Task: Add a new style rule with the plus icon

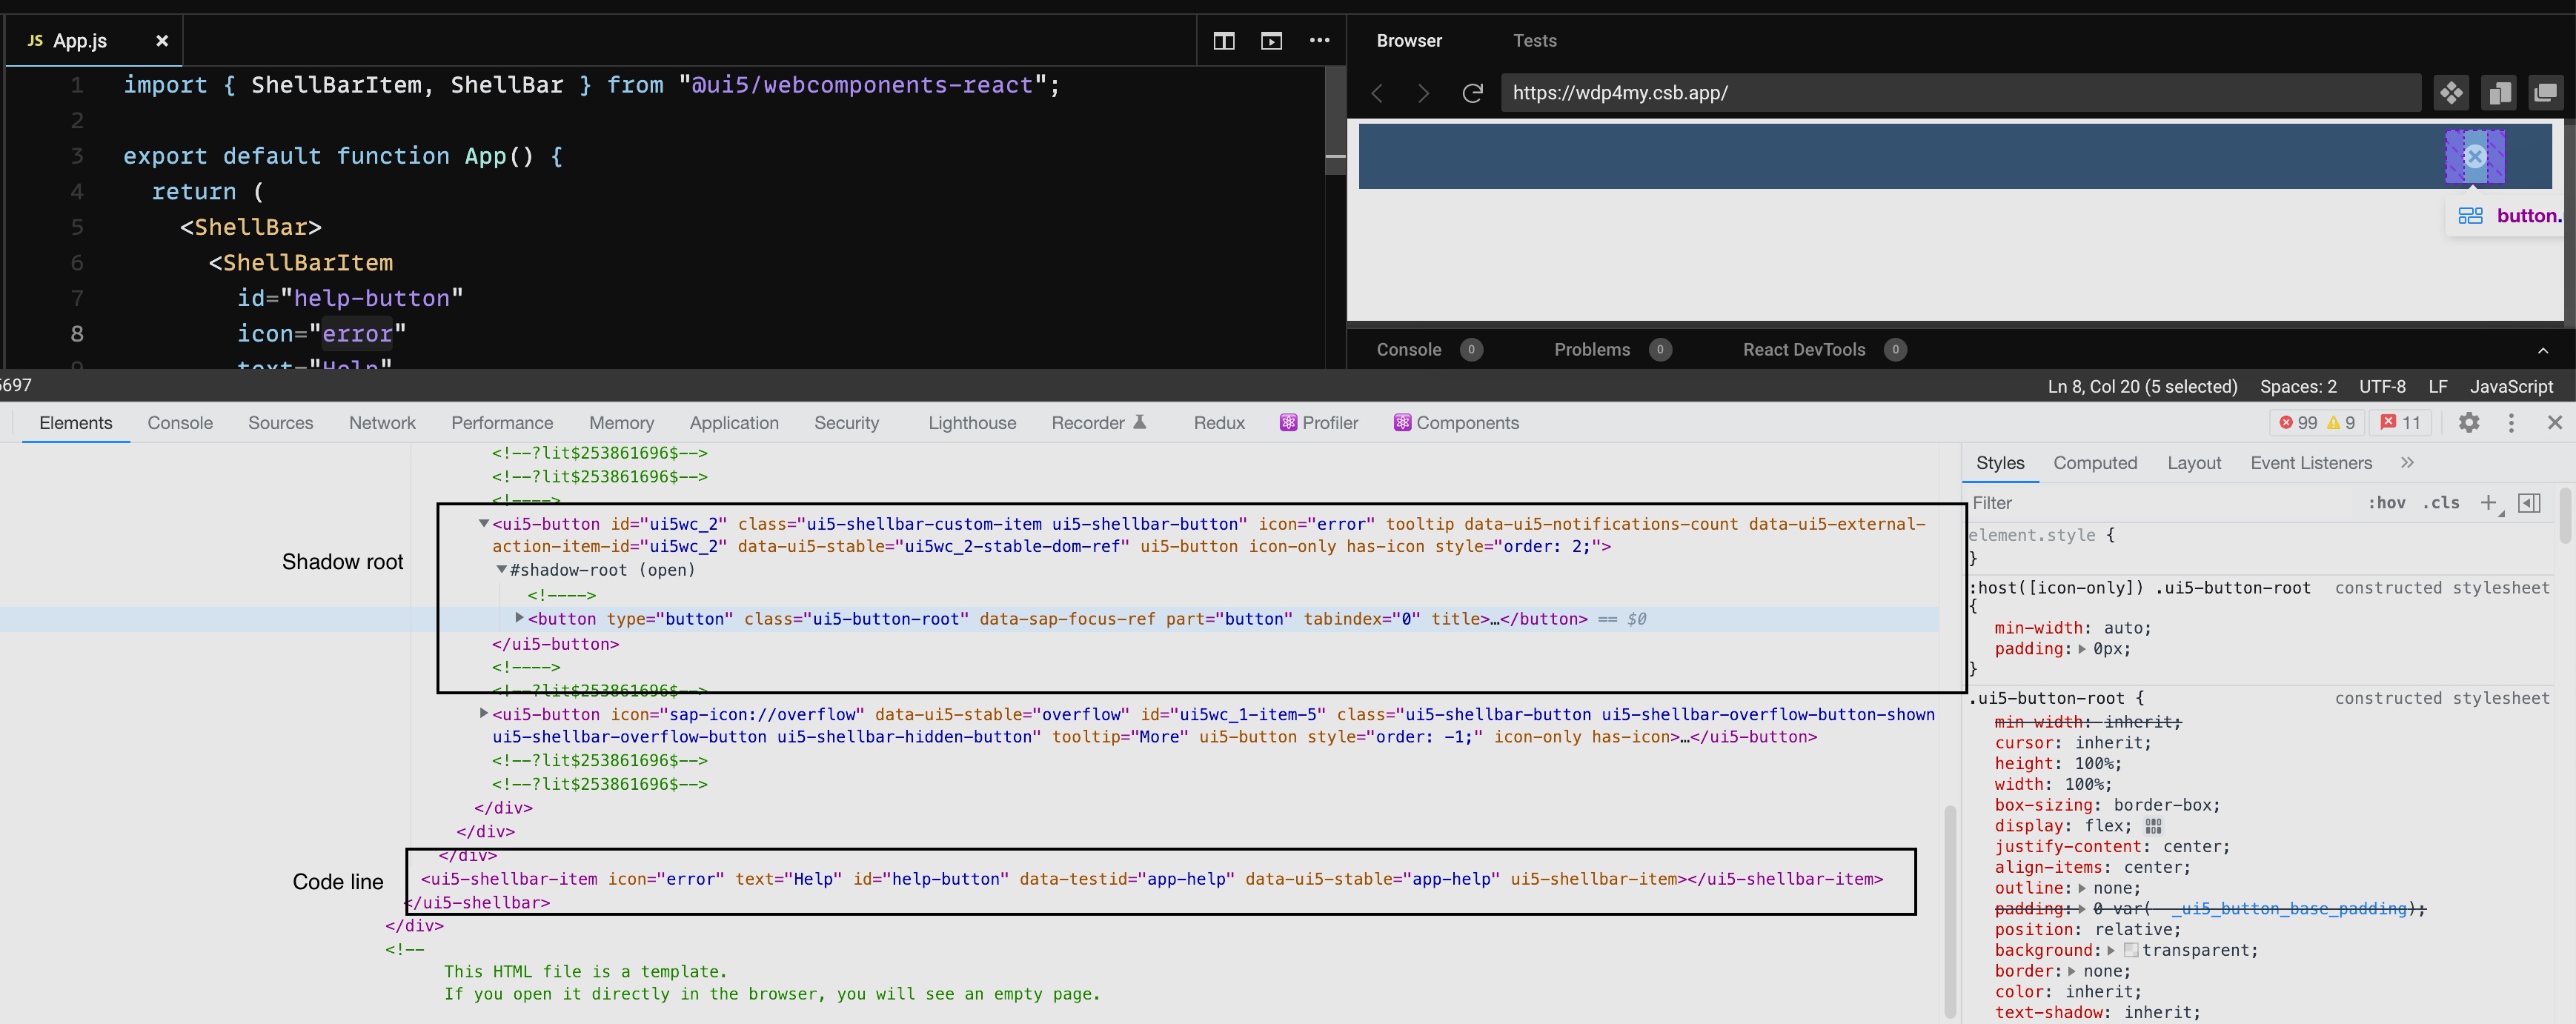Action: (2489, 503)
